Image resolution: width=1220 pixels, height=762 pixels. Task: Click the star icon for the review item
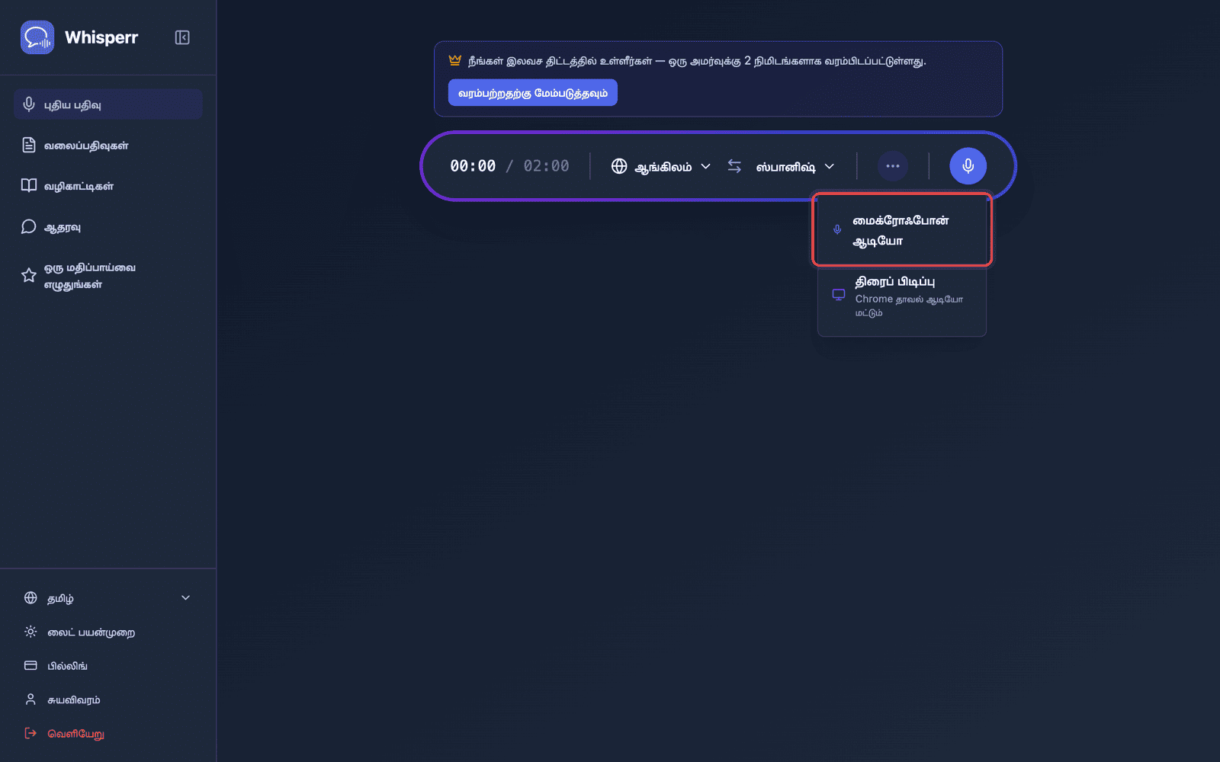[29, 275]
